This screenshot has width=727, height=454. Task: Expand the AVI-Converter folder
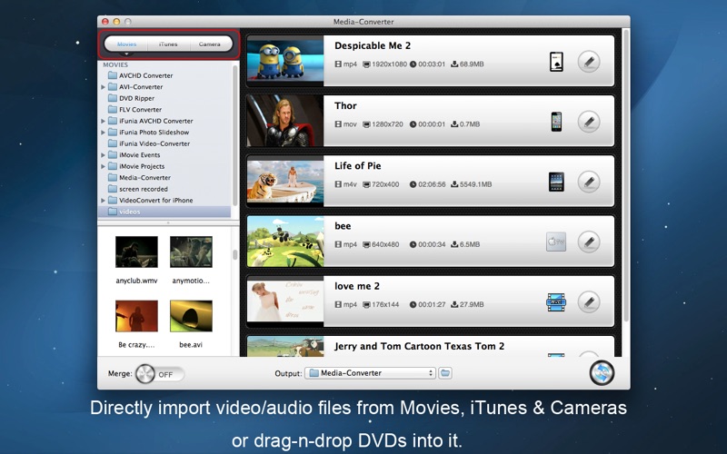(103, 87)
